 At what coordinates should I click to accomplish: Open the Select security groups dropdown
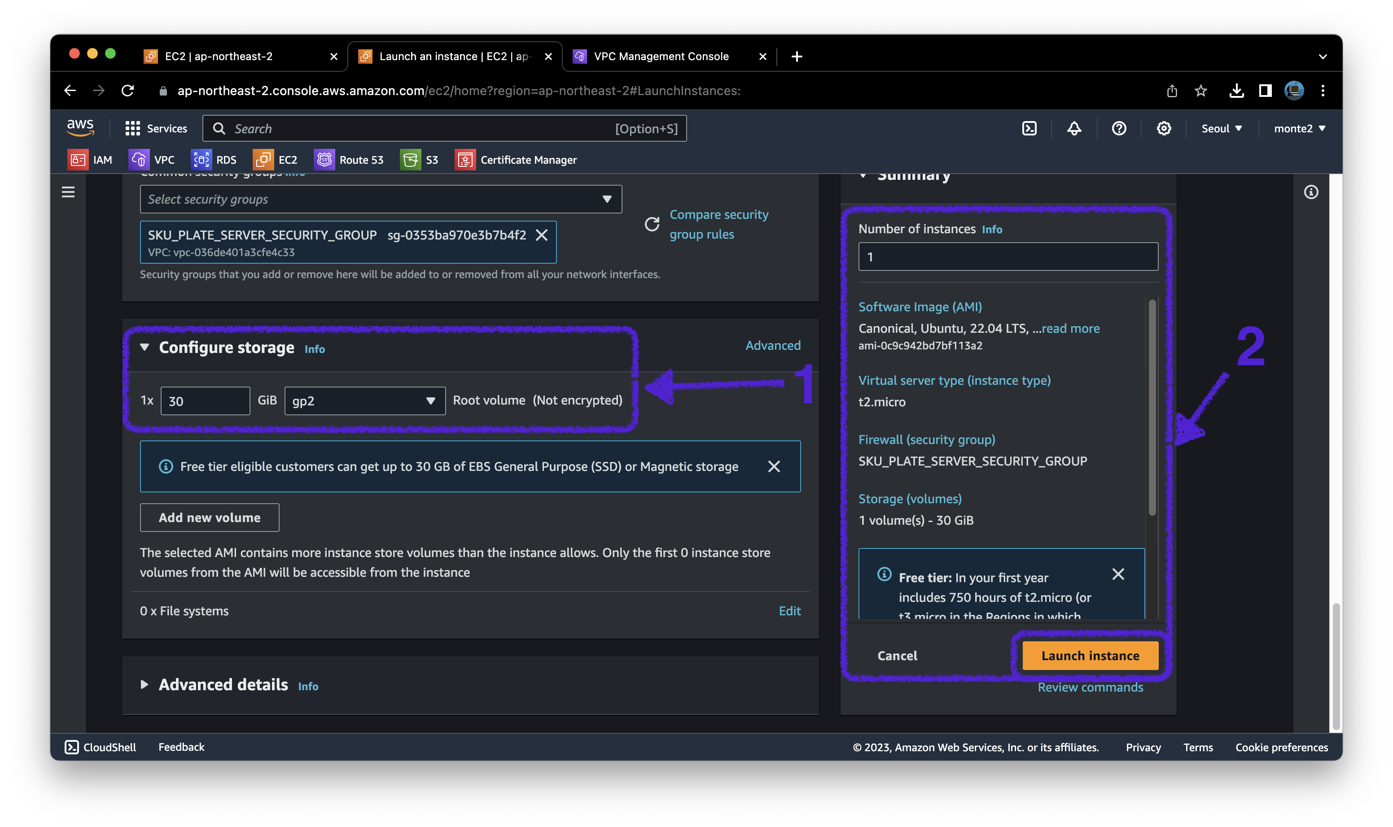[381, 199]
